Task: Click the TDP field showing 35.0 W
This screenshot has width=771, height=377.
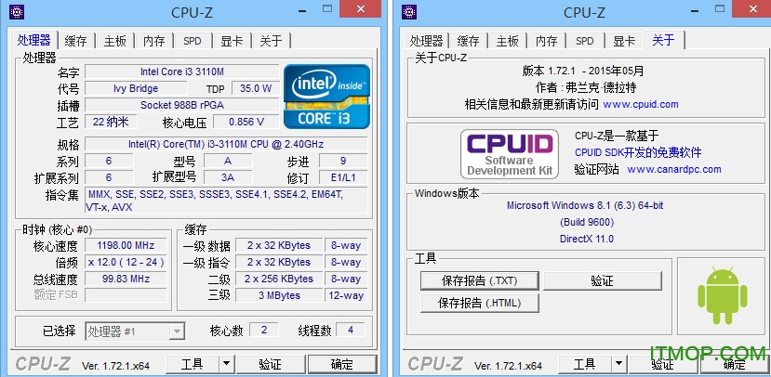Action: [x=256, y=88]
